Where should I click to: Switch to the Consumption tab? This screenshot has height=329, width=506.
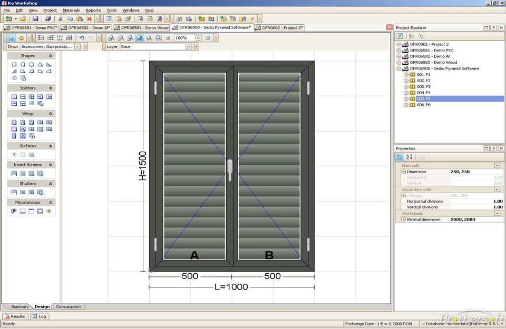pyautogui.click(x=69, y=306)
